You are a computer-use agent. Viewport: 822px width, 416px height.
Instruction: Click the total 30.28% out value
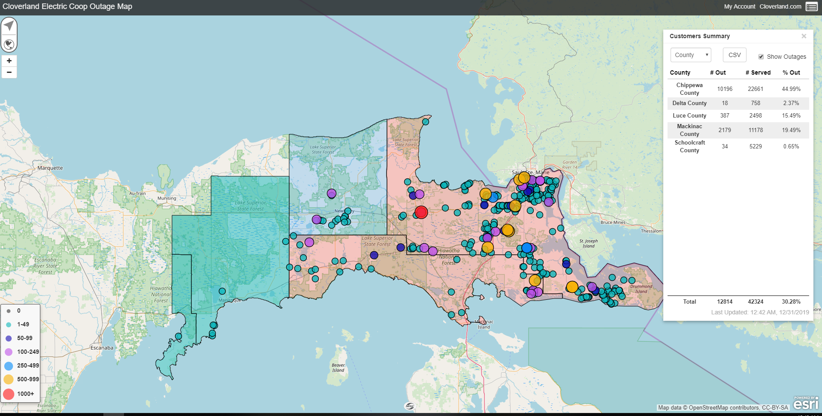tap(791, 301)
